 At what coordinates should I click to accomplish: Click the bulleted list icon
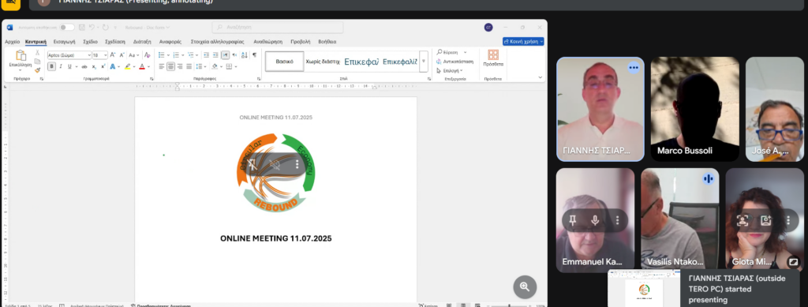161,55
